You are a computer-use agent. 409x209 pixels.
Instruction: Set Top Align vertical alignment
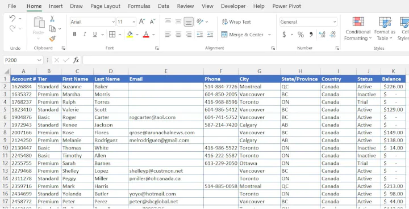168,22
